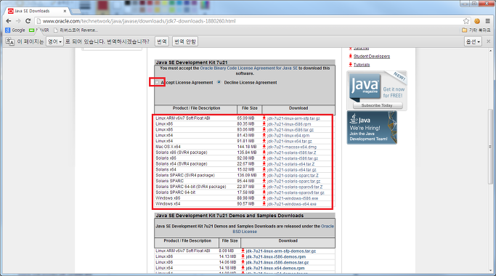Download jdk-7u21-solaris-sparcv9.tar.gz
The height and width of the screenshot is (276, 496).
[x=296, y=192]
